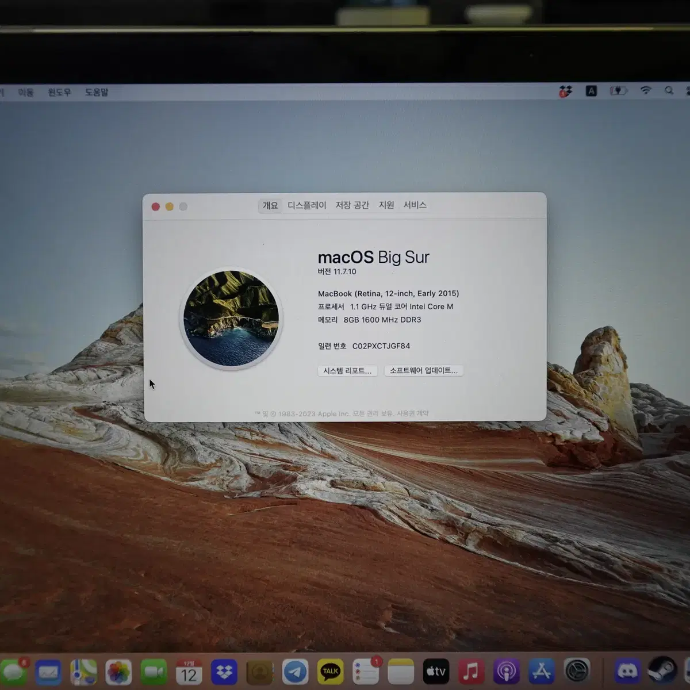Image resolution: width=690 pixels, height=690 pixels.
Task: Select the 개요 tab
Action: click(x=270, y=205)
